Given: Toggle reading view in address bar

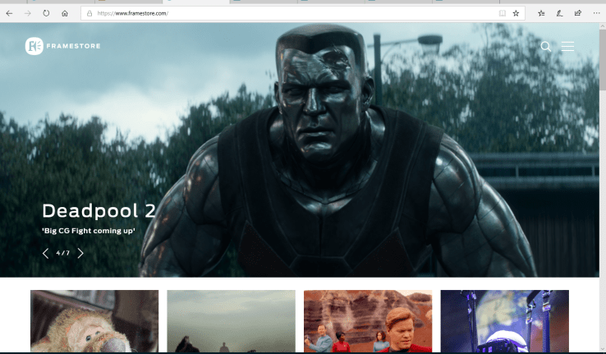Looking at the screenshot, I should (502, 13).
